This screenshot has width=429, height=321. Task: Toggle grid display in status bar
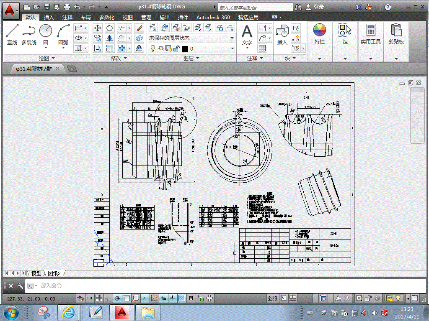click(x=99, y=298)
